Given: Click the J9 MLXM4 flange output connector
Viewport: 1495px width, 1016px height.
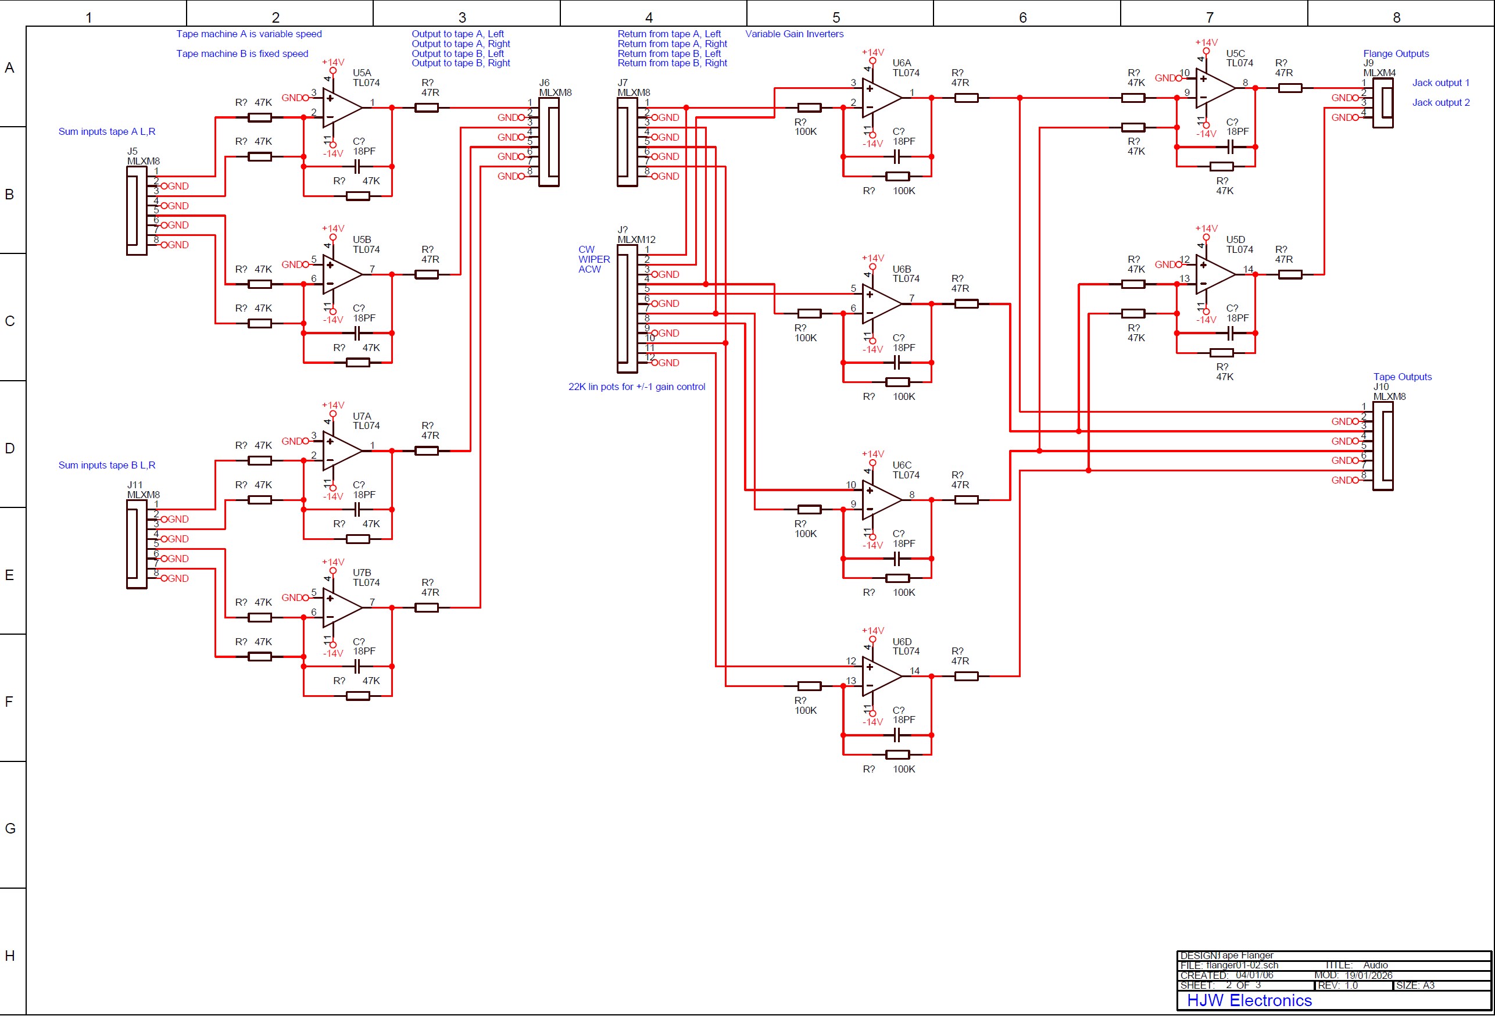Looking at the screenshot, I should tap(1382, 103).
